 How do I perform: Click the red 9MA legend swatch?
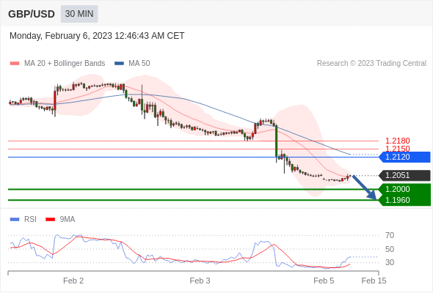coord(50,220)
